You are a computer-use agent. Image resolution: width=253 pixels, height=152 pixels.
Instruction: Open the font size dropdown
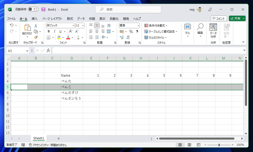[x=83, y=25]
